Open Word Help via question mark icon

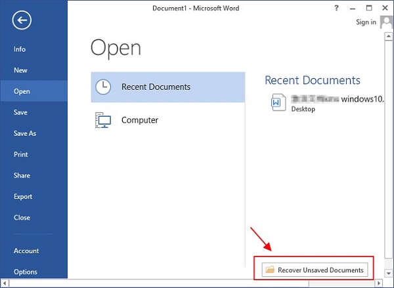pyautogui.click(x=337, y=7)
